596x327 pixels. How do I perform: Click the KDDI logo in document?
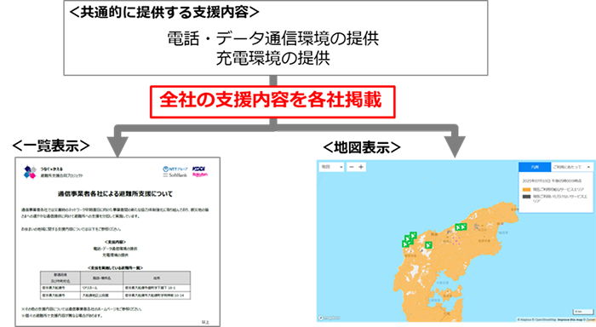pos(198,169)
